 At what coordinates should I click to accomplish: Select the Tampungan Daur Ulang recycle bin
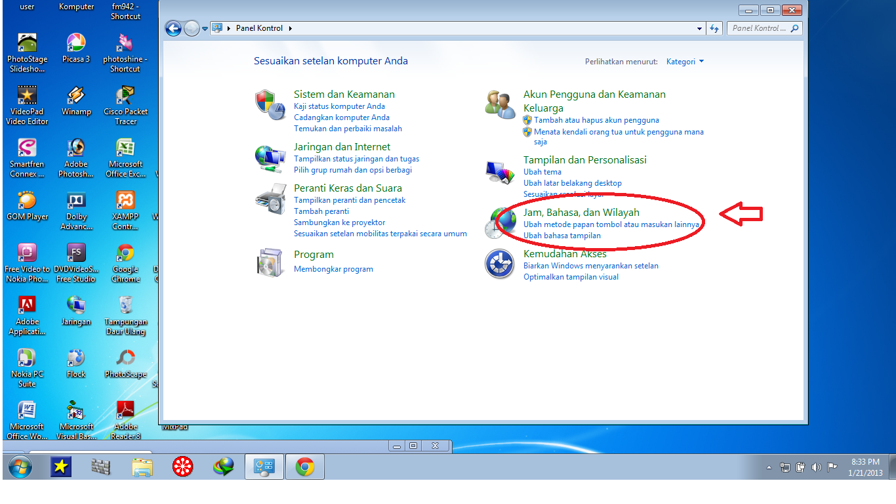[126, 315]
